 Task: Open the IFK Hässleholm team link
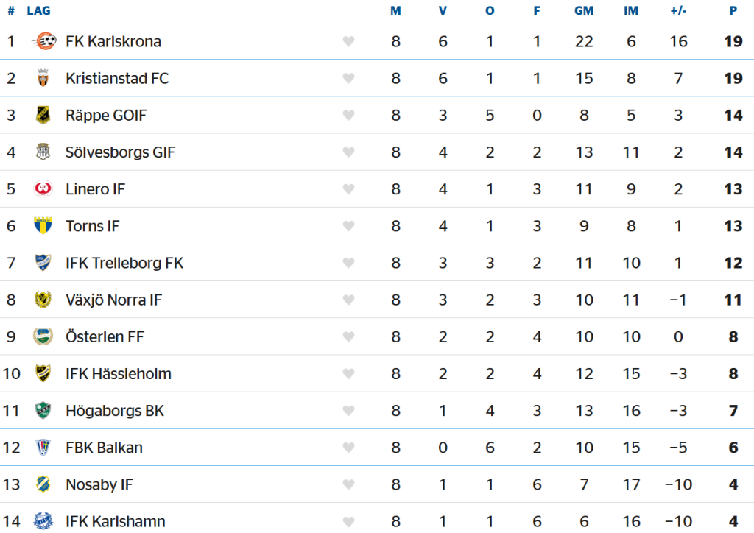click(118, 373)
